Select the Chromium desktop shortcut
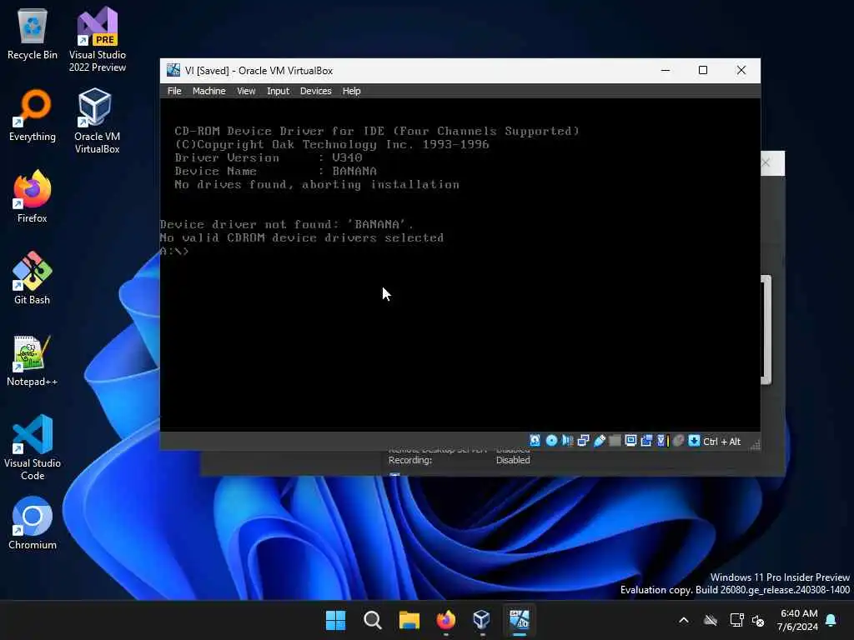The height and width of the screenshot is (640, 854). tap(33, 523)
